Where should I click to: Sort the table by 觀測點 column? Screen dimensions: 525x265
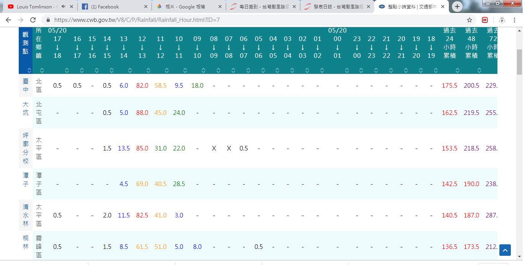[29, 70]
